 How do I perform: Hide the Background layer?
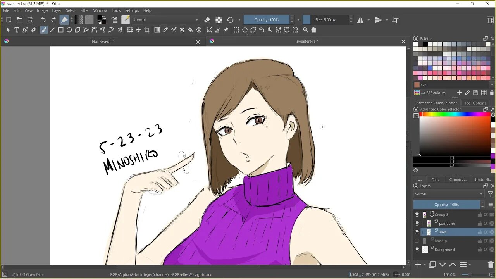tap(417, 250)
